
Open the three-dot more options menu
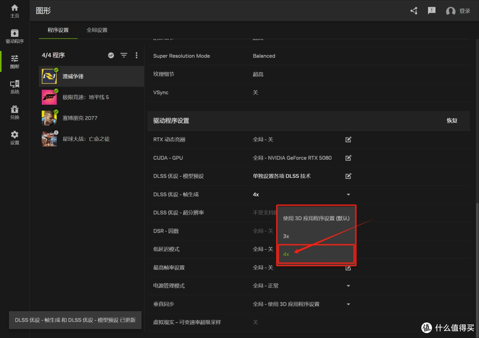click(x=137, y=55)
